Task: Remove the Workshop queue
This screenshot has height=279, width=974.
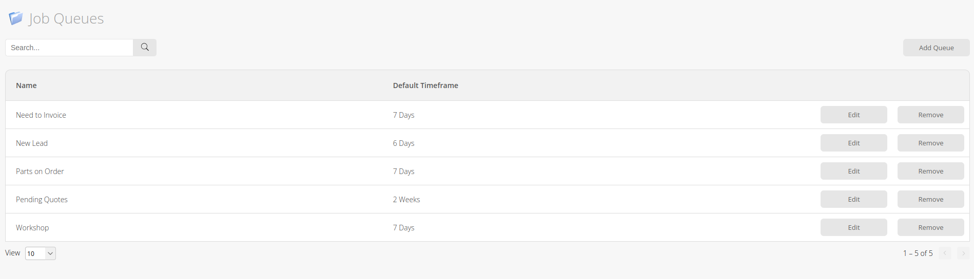Action: pos(930,228)
